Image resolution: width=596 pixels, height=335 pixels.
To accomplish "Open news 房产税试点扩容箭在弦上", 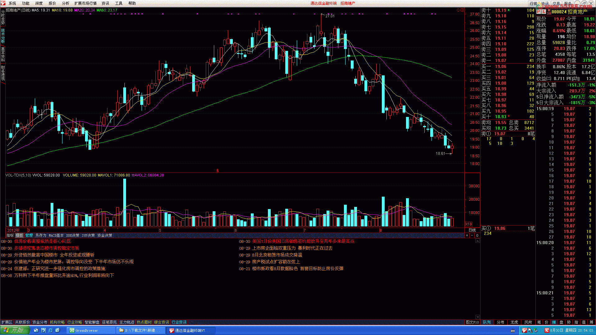I will [x=276, y=262].
